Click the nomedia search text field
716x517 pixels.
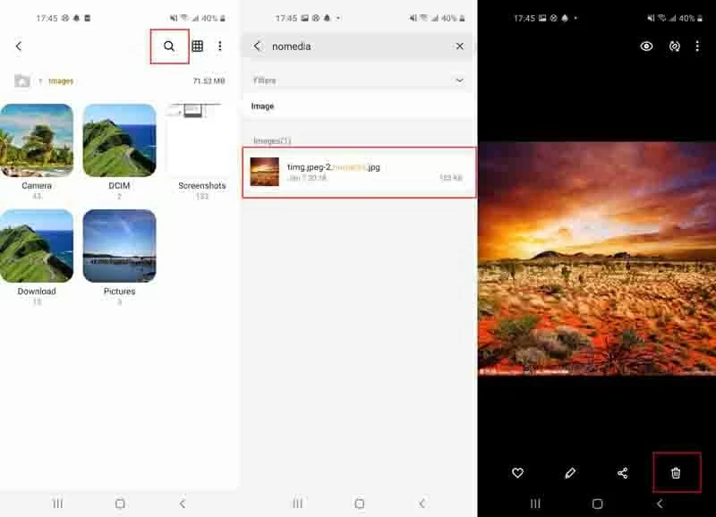(x=359, y=47)
